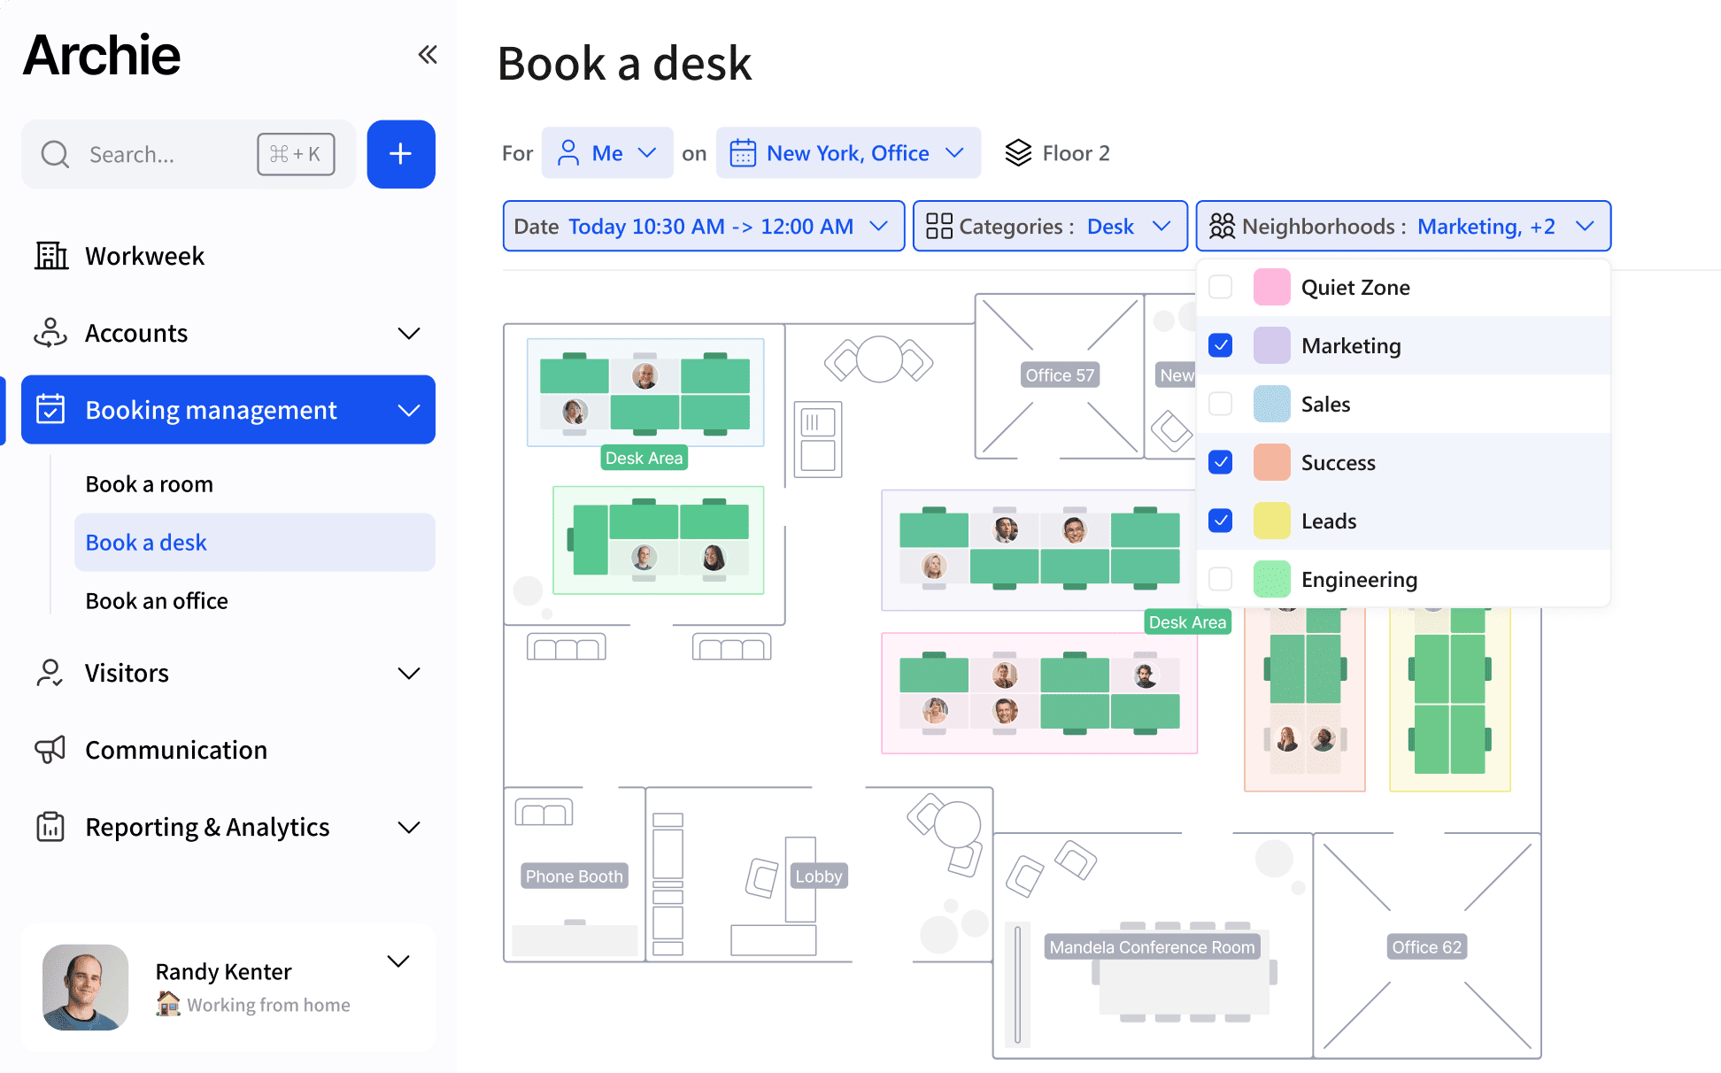The width and height of the screenshot is (1721, 1073).
Task: Click the person icon in the Me selector
Action: point(568,153)
